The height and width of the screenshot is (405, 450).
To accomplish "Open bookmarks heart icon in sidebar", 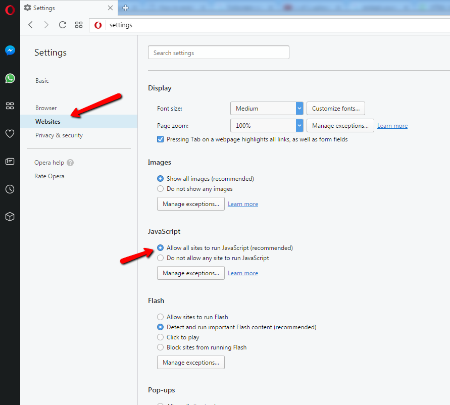I will 10,133.
